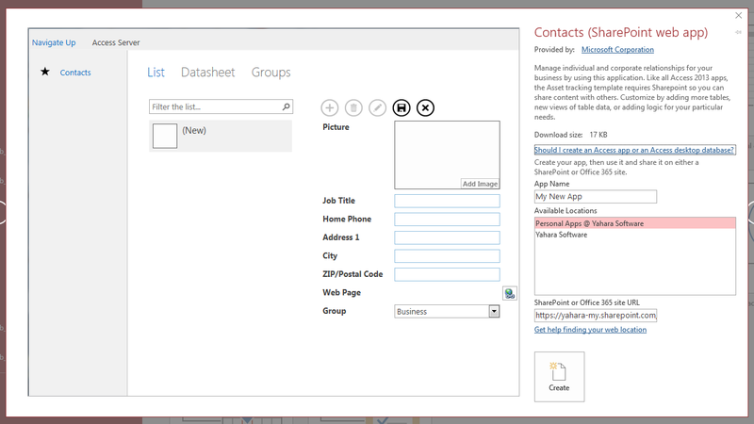Click the Save disk icon
Image resolution: width=754 pixels, height=424 pixels.
(402, 108)
